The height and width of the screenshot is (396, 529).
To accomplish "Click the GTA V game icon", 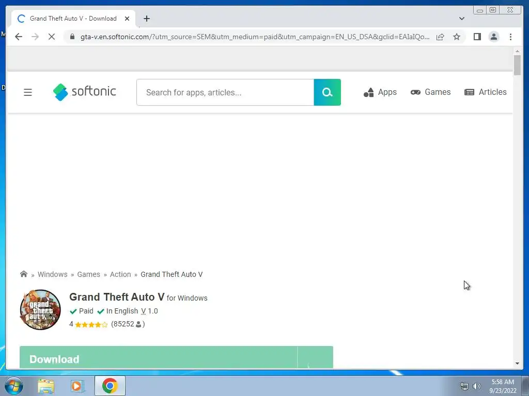I will (40, 309).
